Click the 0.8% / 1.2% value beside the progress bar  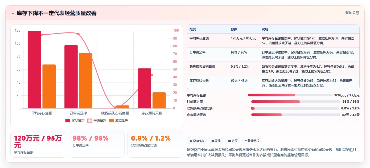pos(350,108)
